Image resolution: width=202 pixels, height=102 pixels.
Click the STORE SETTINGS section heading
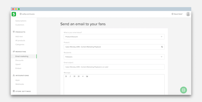(x=23, y=91)
